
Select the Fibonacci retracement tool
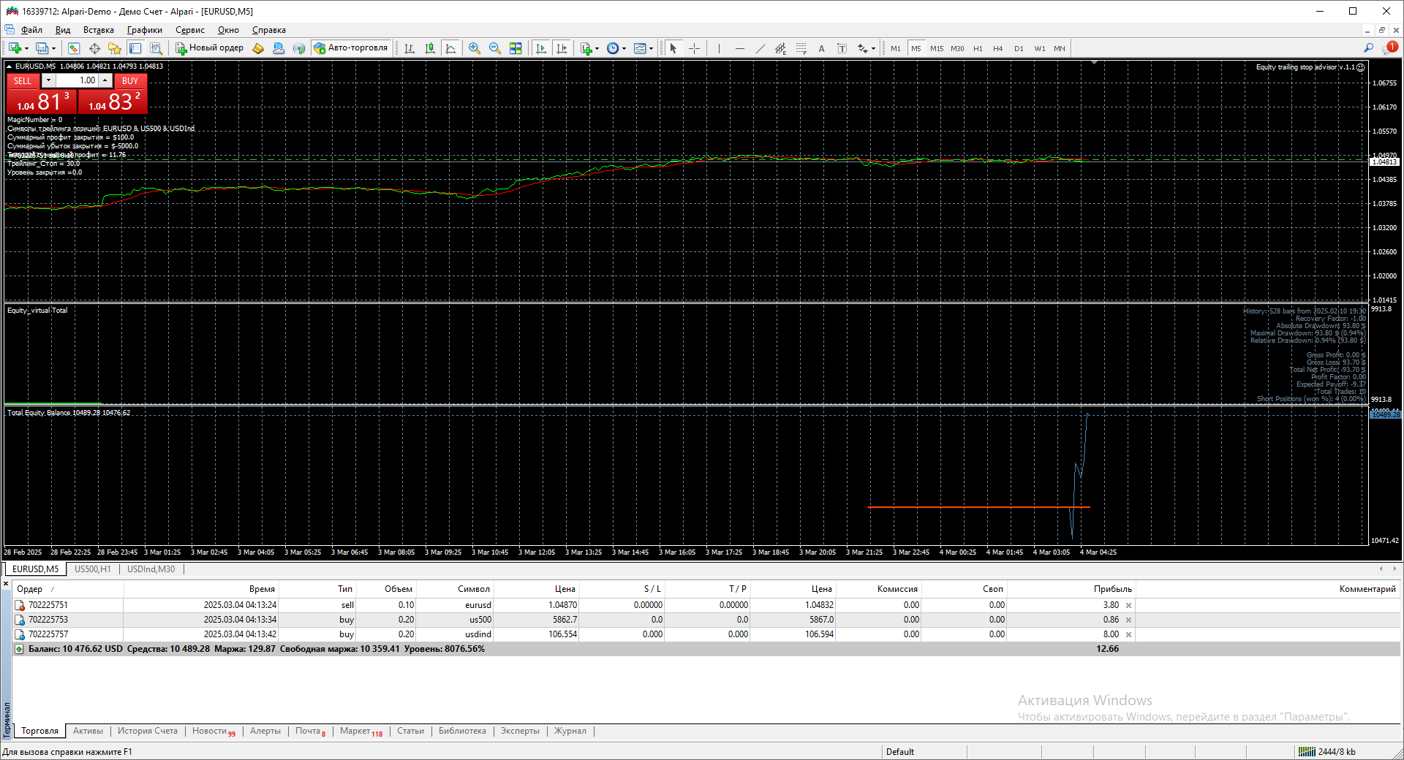pos(801,48)
